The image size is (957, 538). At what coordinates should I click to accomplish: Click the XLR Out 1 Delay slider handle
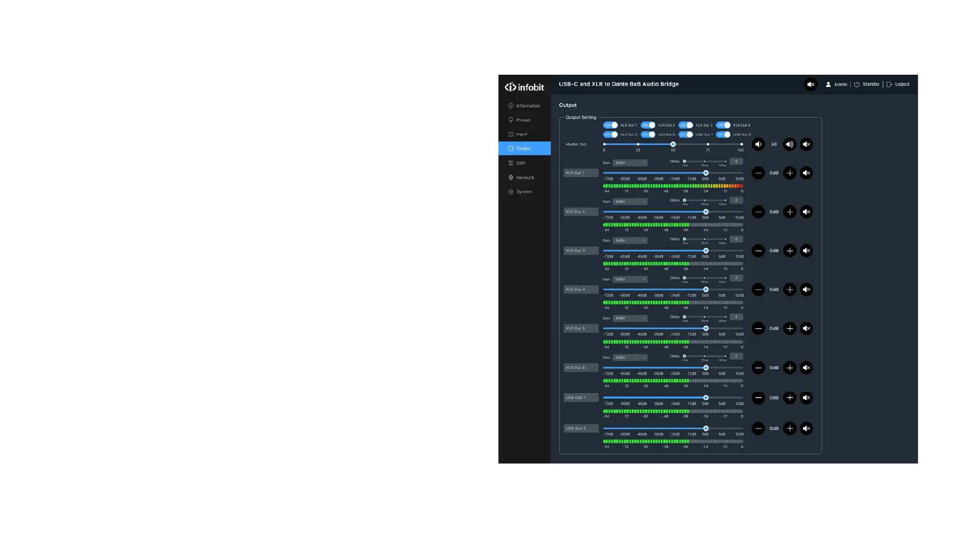[x=684, y=161]
